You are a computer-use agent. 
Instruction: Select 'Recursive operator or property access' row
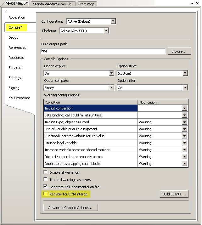point(91,157)
